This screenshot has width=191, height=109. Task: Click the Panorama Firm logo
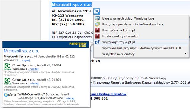point(78,45)
